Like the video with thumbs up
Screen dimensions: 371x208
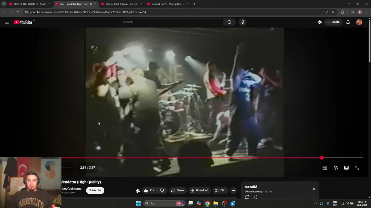click(x=149, y=190)
